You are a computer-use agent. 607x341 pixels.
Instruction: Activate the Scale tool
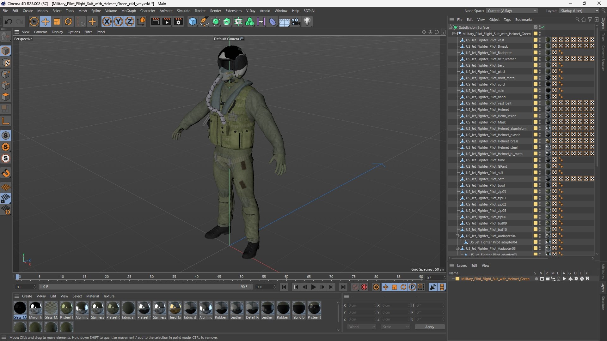(57, 21)
